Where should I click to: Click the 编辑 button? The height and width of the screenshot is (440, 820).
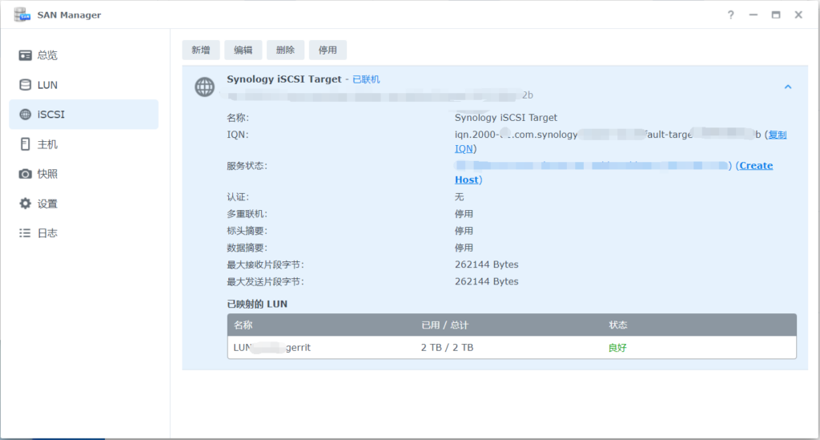[243, 50]
